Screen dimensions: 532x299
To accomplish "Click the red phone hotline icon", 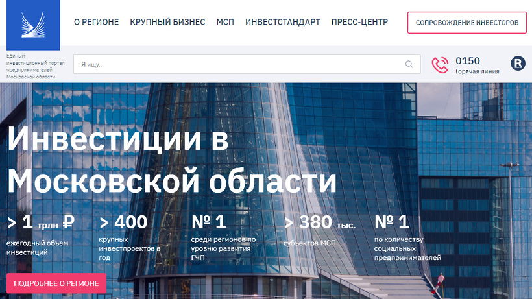I will pyautogui.click(x=440, y=64).
